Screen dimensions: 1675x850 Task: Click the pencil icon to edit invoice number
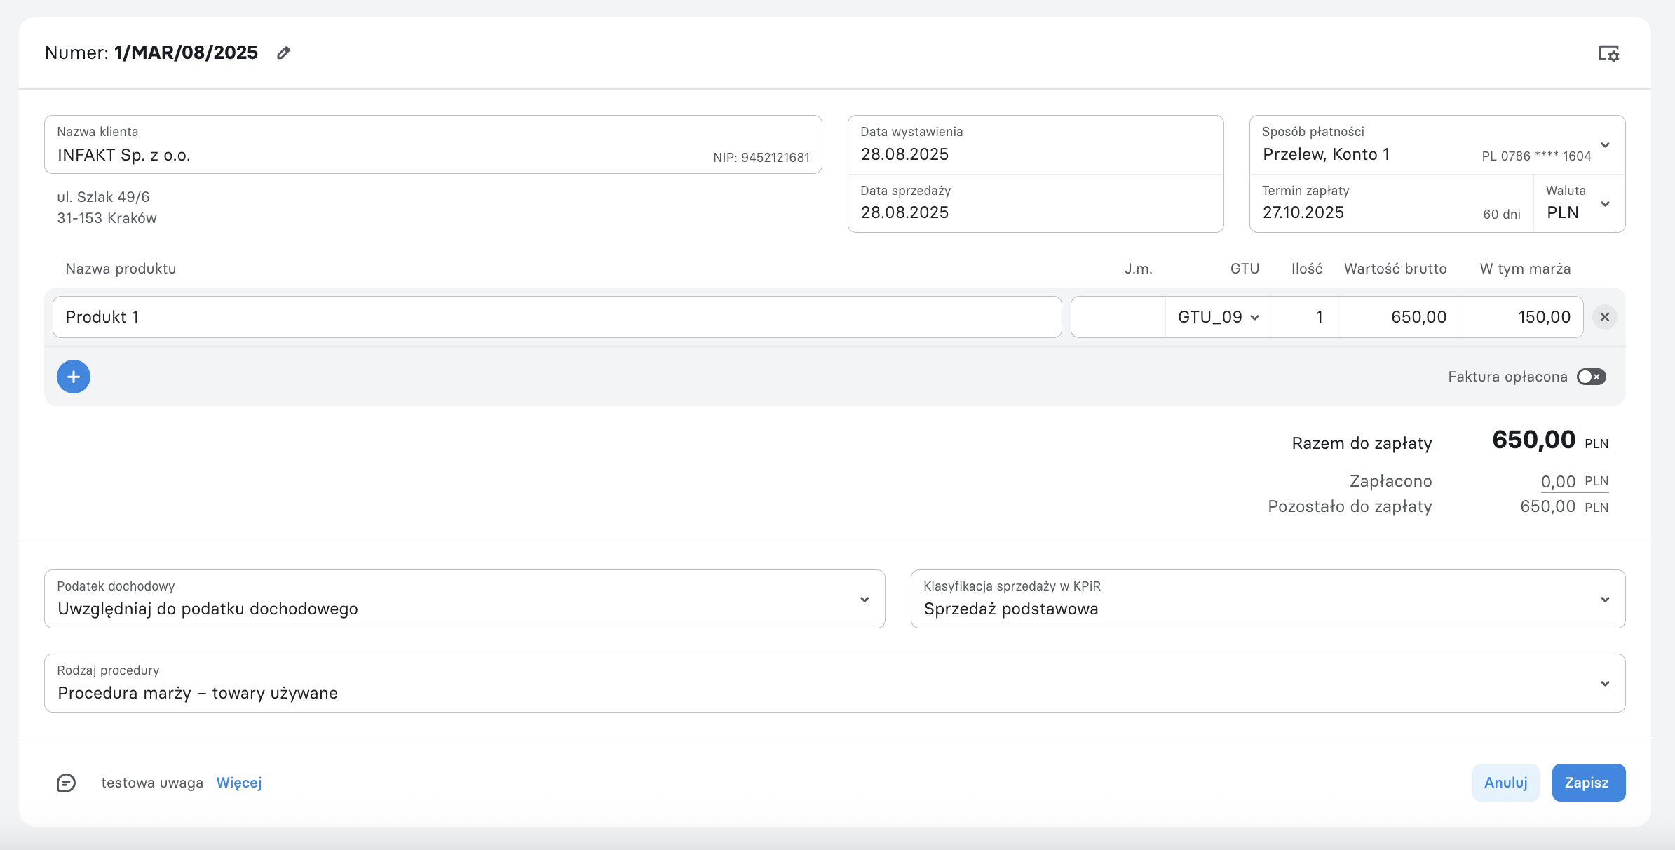pyautogui.click(x=283, y=53)
